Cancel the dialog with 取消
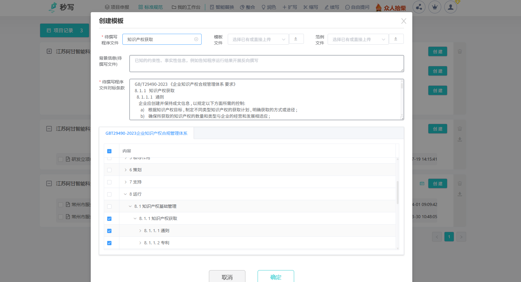Screen dimensions: 521x282 tap(227, 277)
